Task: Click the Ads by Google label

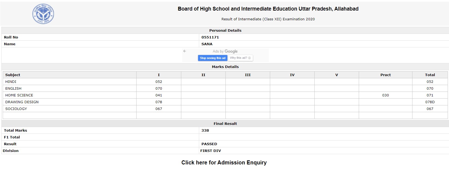Action: click(x=225, y=51)
